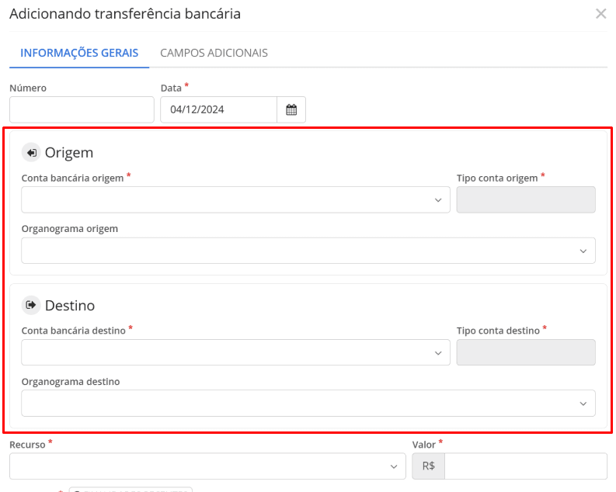
Task: Expand the Recurso dropdown
Action: 207,466
